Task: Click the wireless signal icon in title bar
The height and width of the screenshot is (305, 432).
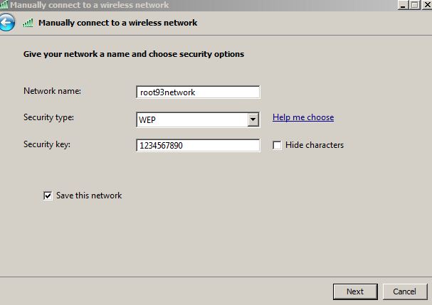Action: [4, 5]
